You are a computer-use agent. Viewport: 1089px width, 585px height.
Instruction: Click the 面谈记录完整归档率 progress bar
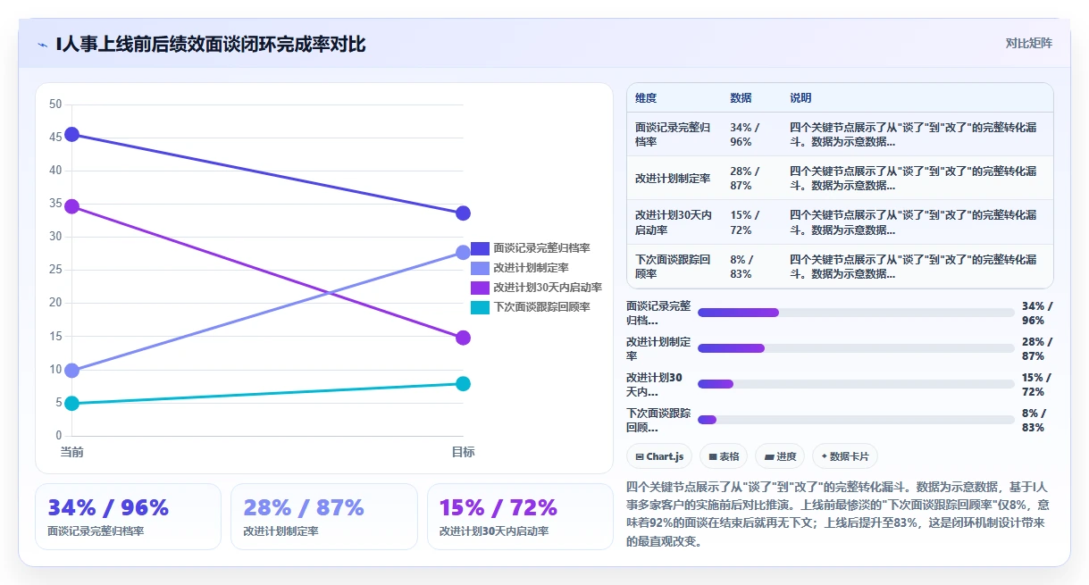pos(856,313)
